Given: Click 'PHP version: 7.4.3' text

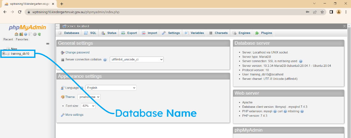Looking at the screenshot, I should (255, 116).
